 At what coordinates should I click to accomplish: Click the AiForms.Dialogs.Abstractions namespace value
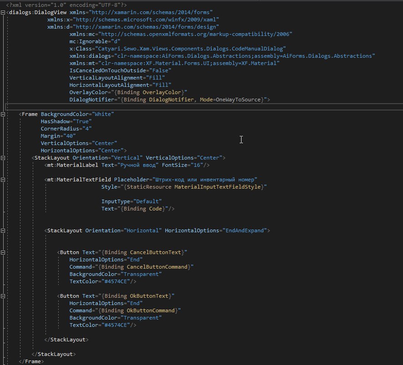click(245, 56)
